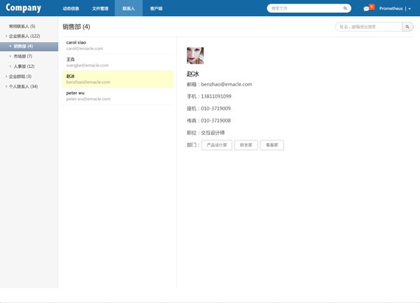Click the orange notification badge showing 5

[372, 7]
